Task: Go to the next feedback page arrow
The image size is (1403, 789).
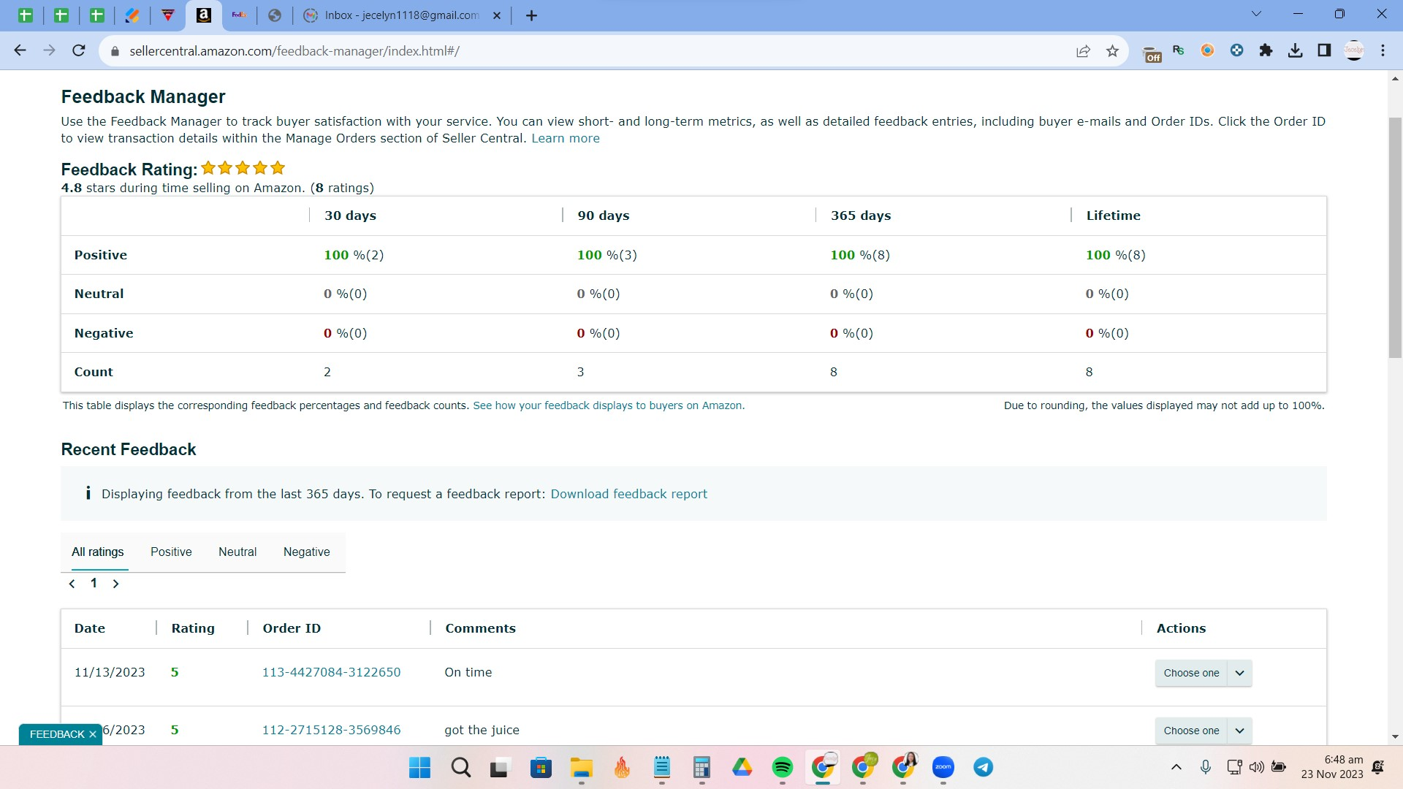Action: coord(115,584)
